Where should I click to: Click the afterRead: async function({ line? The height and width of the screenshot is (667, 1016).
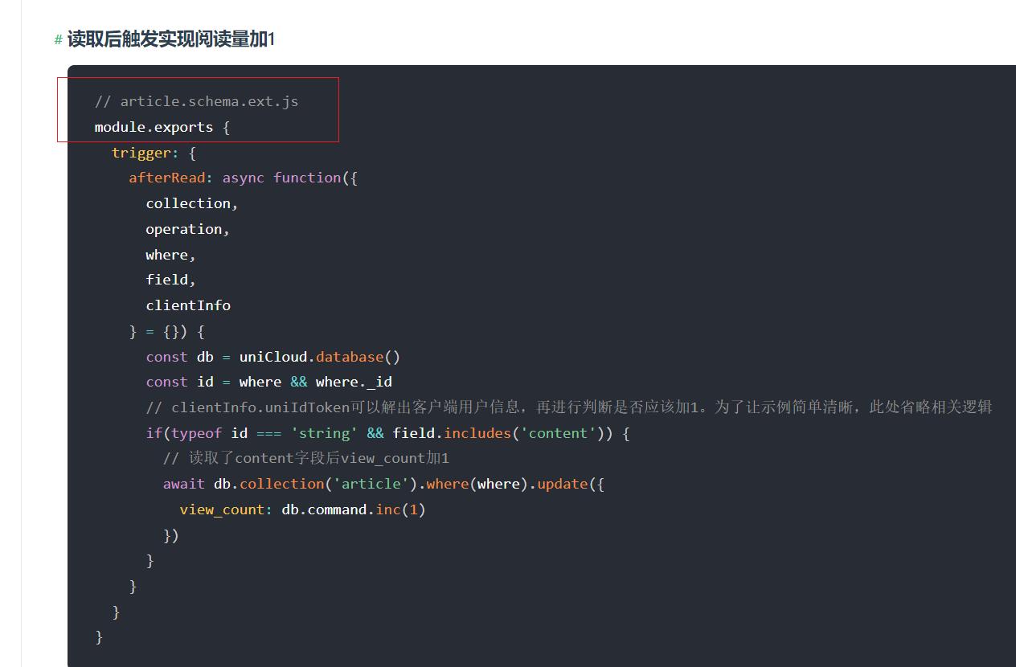[x=243, y=178]
